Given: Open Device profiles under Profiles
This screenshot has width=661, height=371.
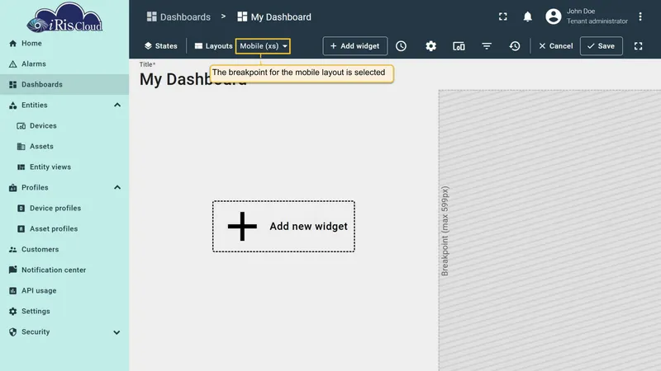Looking at the screenshot, I should point(64,209).
